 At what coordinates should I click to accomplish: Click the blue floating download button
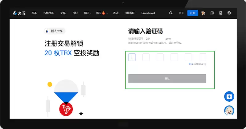pos(229,96)
